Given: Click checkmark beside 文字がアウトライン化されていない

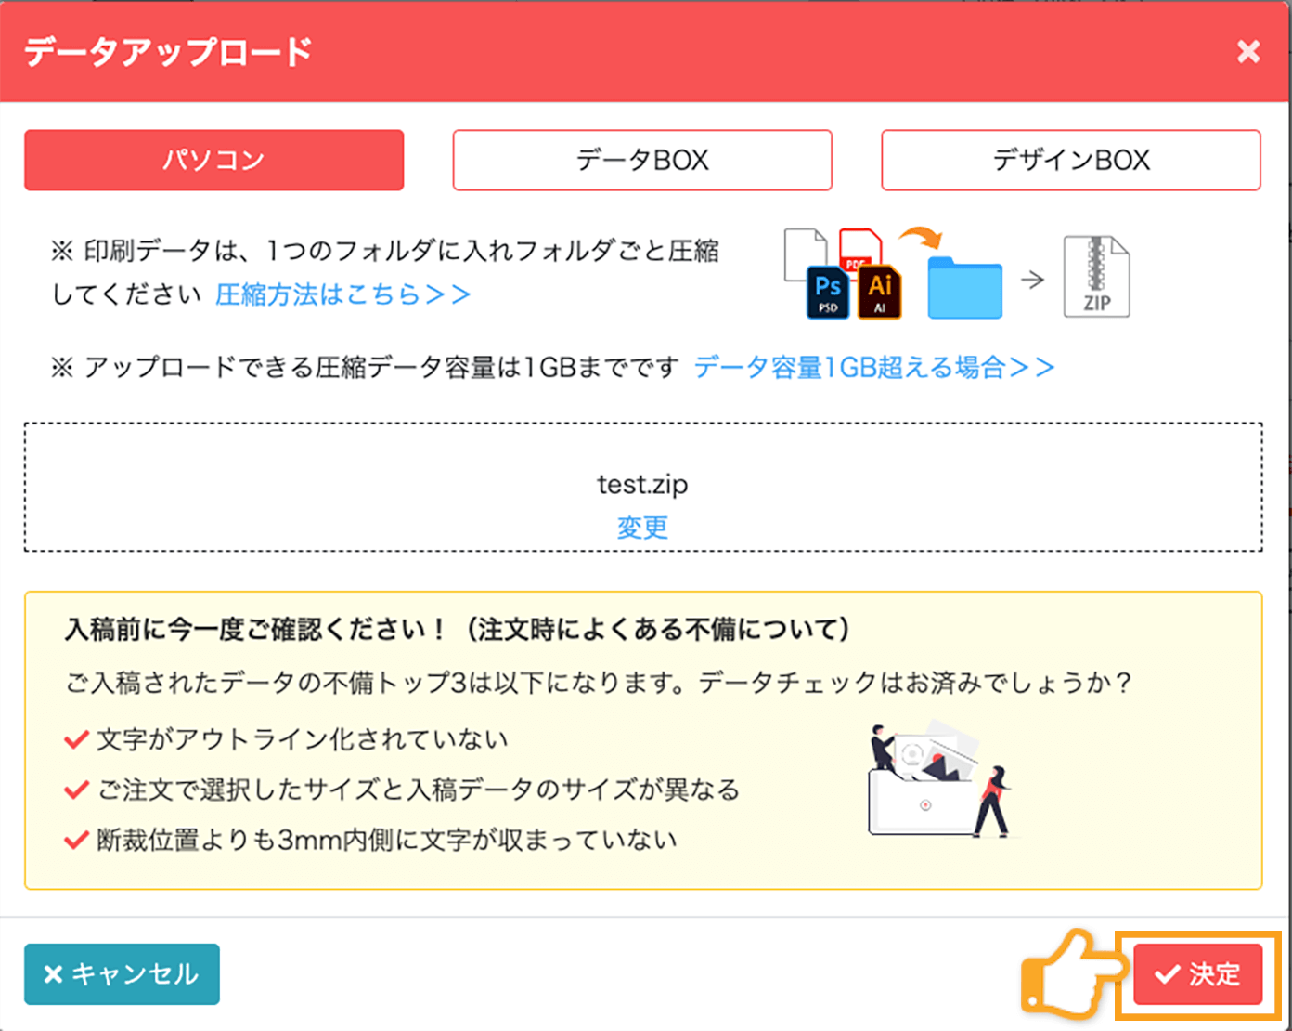Looking at the screenshot, I should pyautogui.click(x=75, y=739).
